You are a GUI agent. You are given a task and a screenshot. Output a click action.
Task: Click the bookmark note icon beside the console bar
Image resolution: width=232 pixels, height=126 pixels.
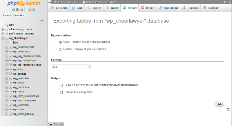pyautogui.click(x=228, y=109)
